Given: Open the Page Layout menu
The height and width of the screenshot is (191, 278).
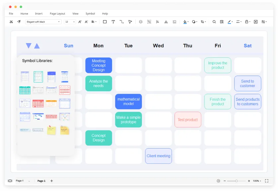Looking at the screenshot, I should (x=57, y=14).
